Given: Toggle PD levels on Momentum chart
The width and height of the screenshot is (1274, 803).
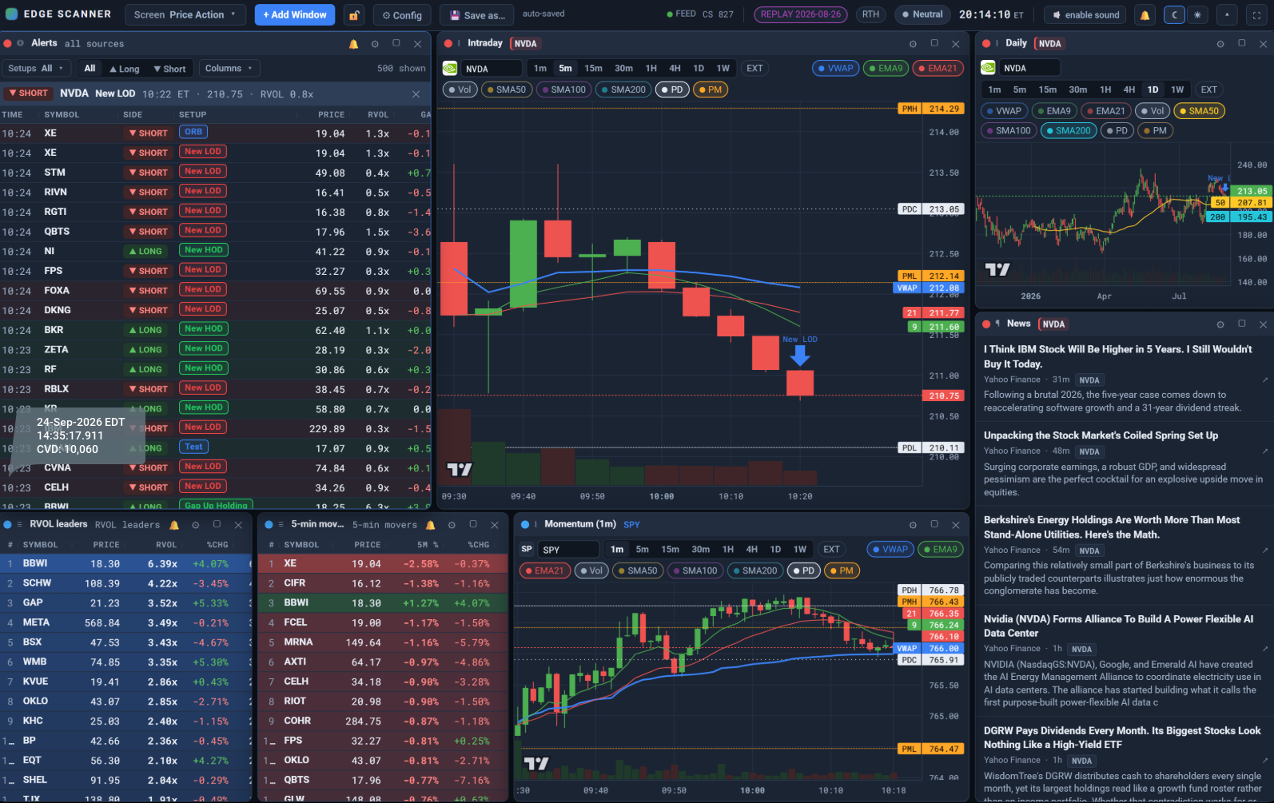Looking at the screenshot, I should point(802,570).
